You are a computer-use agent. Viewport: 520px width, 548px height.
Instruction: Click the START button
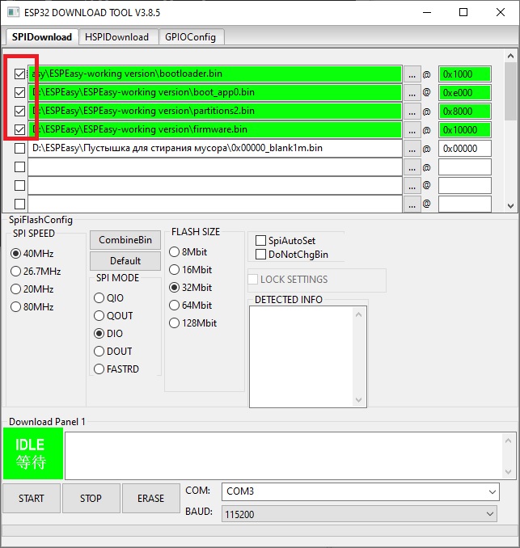click(32, 498)
